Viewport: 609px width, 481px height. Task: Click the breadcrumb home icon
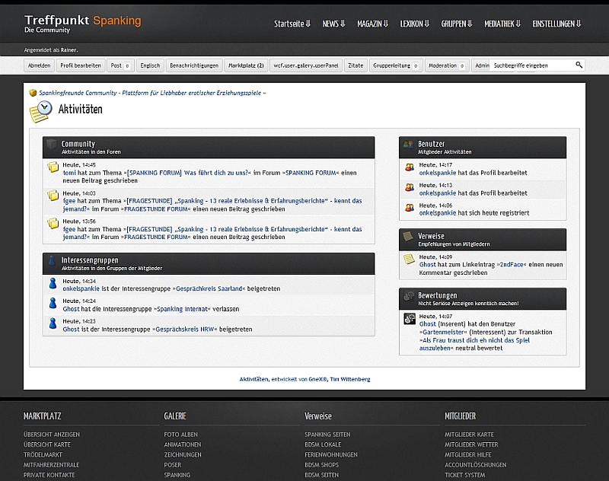33,93
